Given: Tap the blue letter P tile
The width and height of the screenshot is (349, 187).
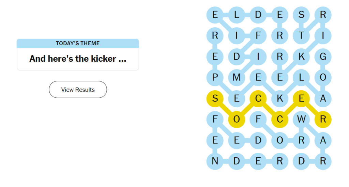Looking at the screenshot, I should pos(215,78).
